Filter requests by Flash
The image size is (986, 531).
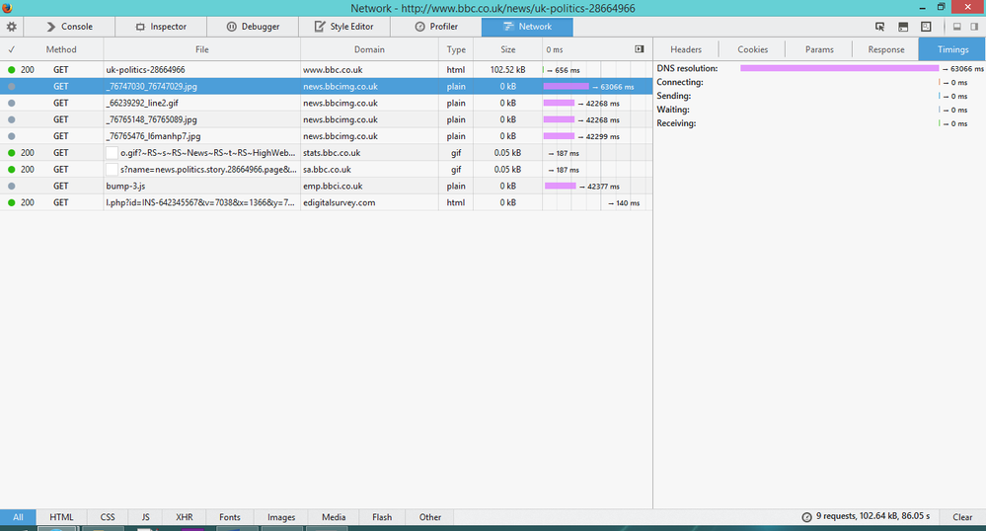[382, 517]
